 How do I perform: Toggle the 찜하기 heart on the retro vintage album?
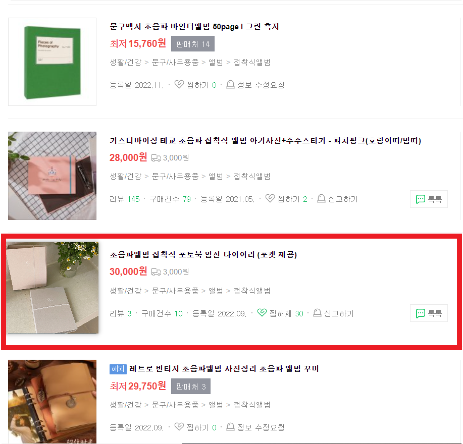click(179, 427)
